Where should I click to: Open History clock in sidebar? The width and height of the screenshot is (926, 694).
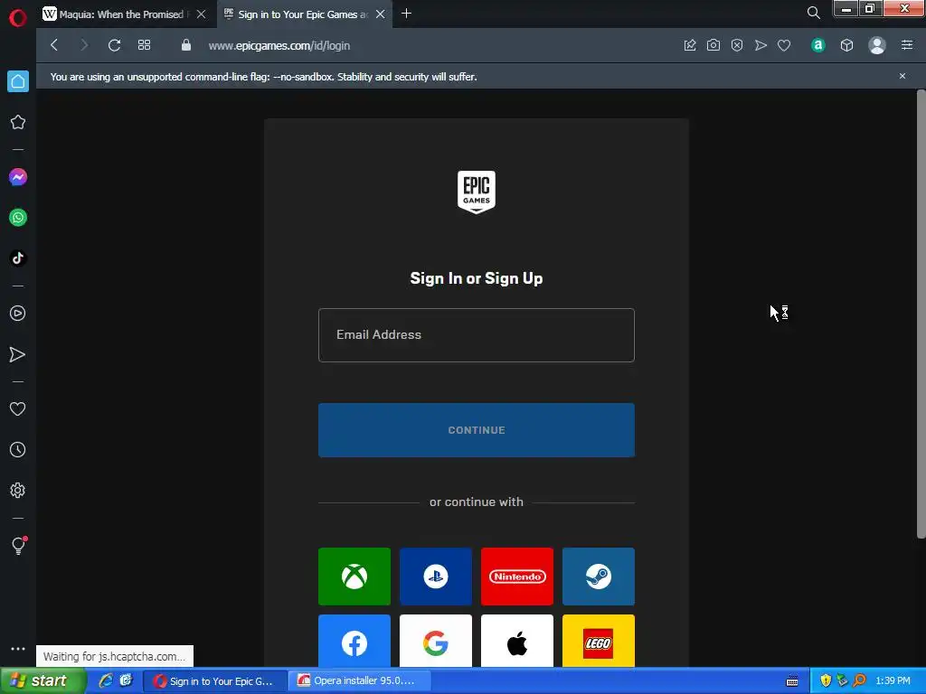point(18,450)
